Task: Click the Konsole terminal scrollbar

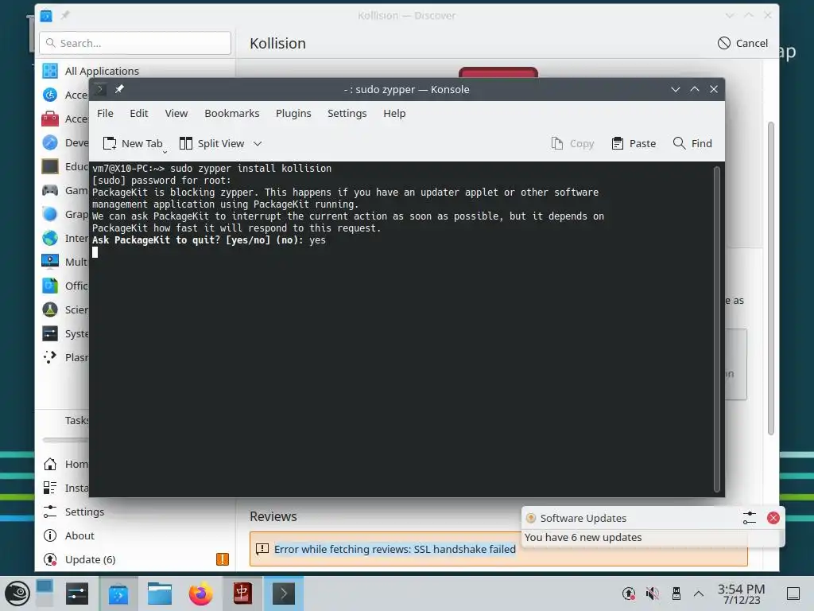Action: coord(716,329)
